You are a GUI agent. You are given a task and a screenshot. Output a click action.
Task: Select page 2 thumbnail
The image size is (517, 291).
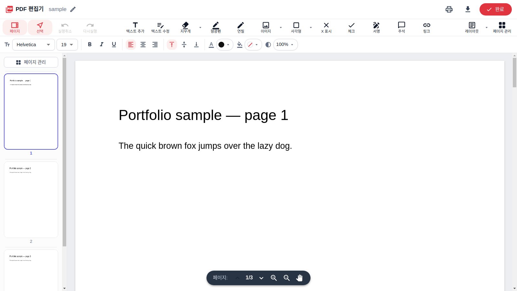(31, 199)
